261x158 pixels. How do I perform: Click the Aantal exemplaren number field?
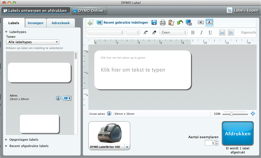click(210, 143)
